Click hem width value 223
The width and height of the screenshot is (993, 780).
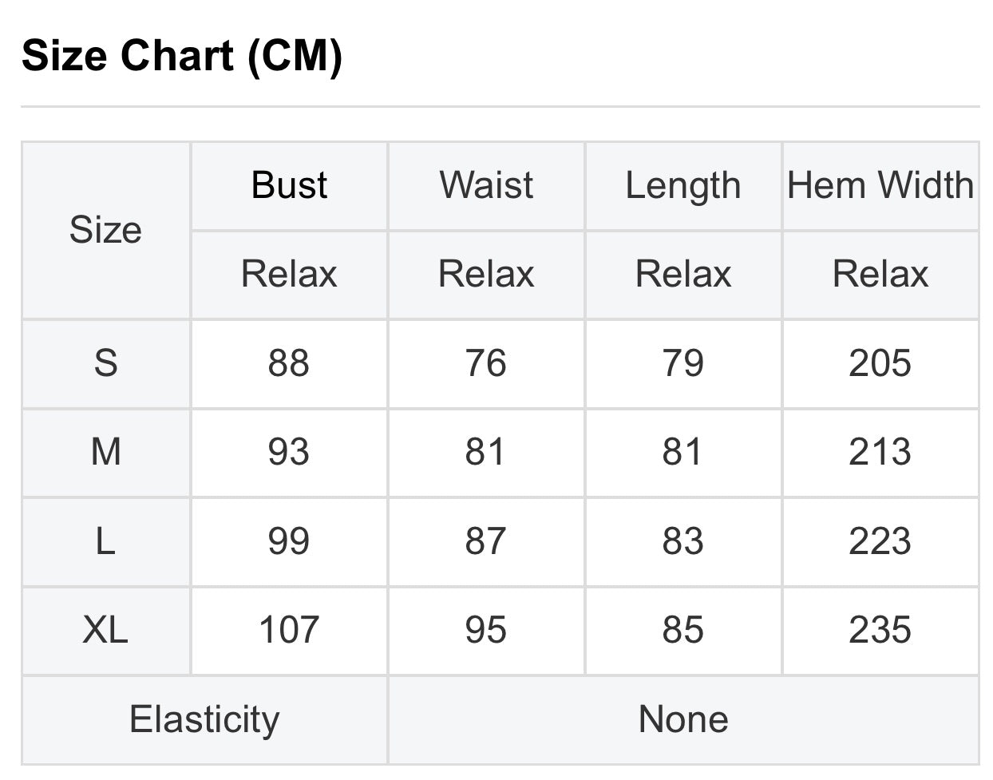(x=880, y=541)
